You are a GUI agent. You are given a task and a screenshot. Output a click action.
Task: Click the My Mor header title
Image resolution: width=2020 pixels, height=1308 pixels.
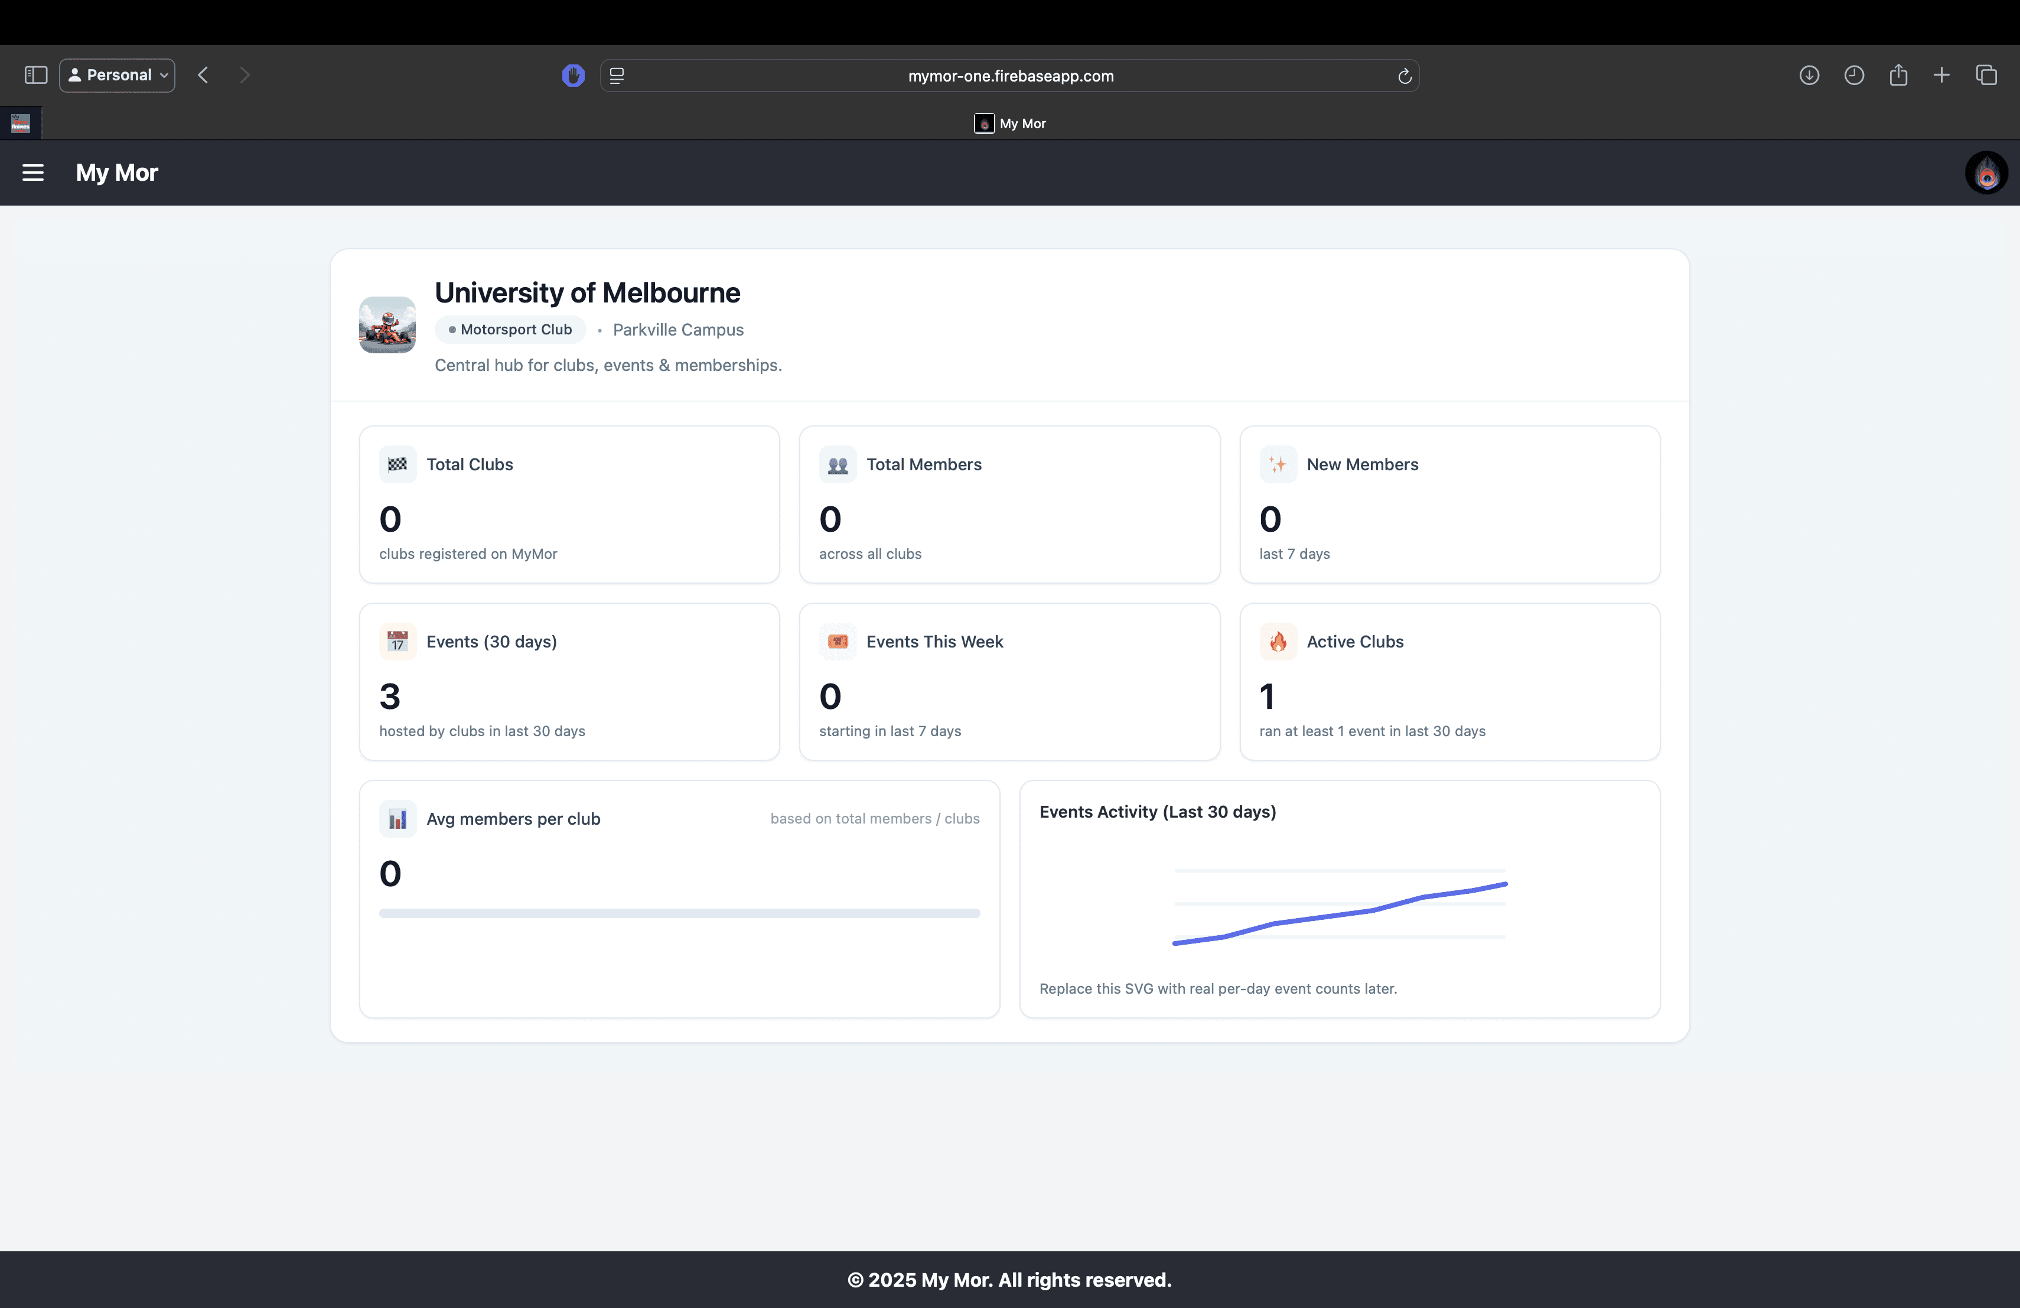click(117, 173)
